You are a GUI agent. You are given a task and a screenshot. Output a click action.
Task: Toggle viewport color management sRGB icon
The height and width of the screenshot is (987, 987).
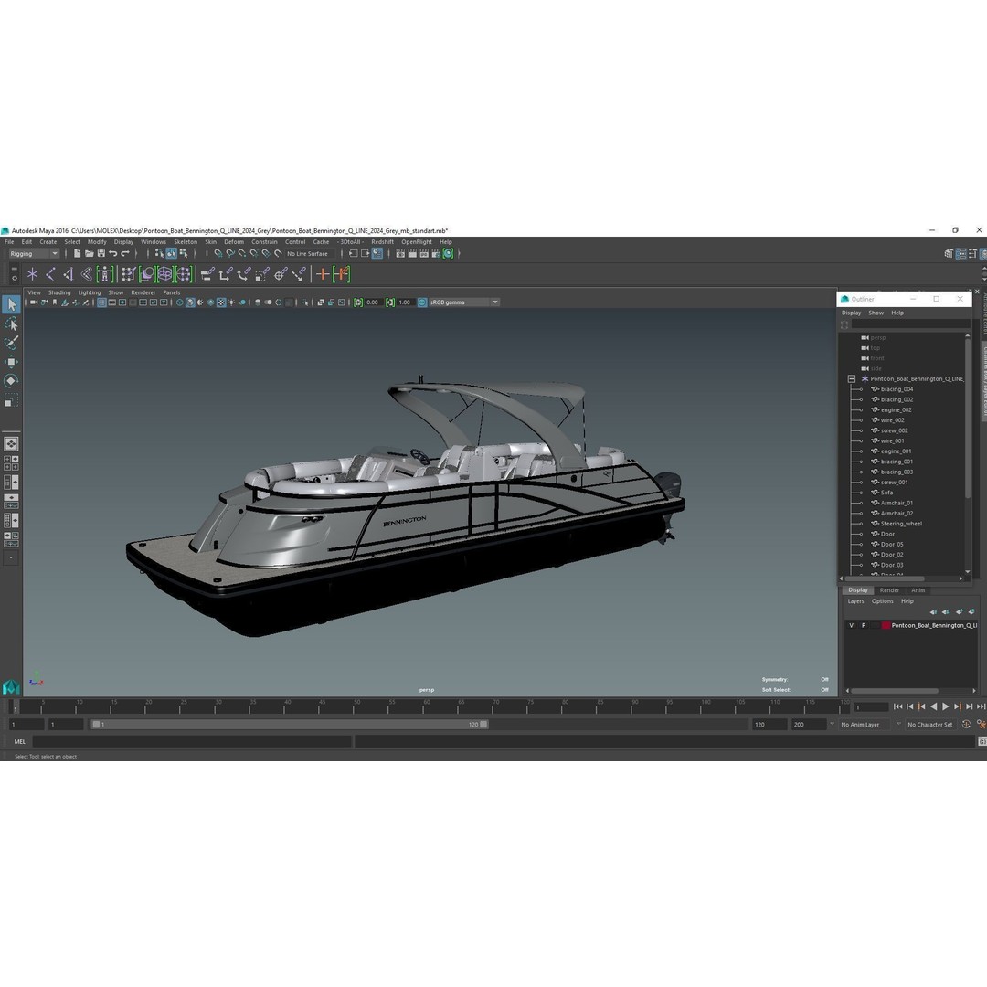point(422,302)
